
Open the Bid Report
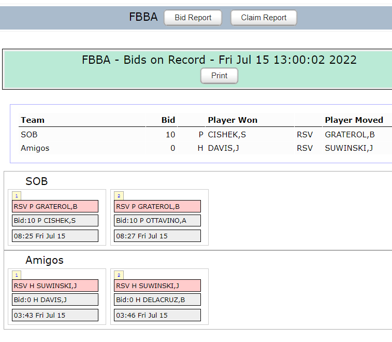tap(193, 18)
